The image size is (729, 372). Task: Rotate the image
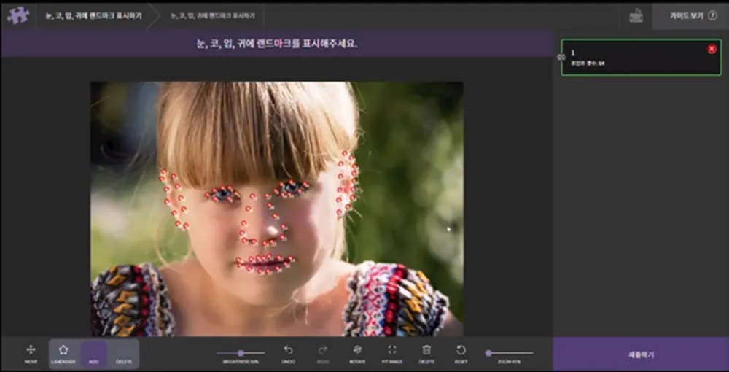point(357,354)
